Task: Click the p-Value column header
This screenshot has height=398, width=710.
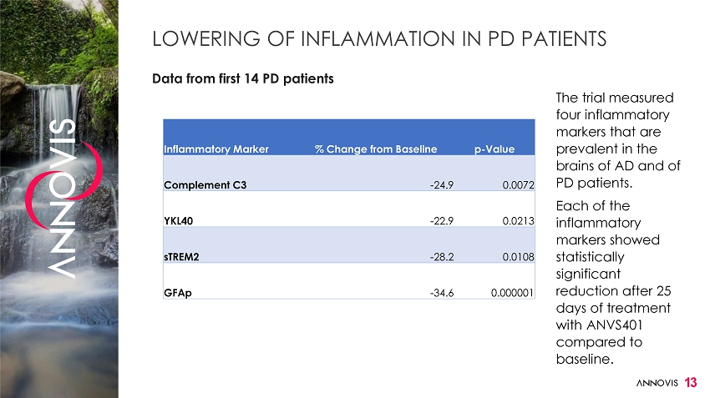Action: (494, 149)
